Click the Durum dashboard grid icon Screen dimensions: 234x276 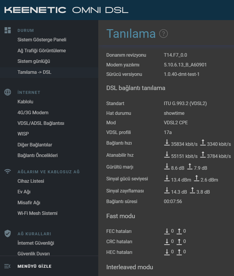coord(8,30)
